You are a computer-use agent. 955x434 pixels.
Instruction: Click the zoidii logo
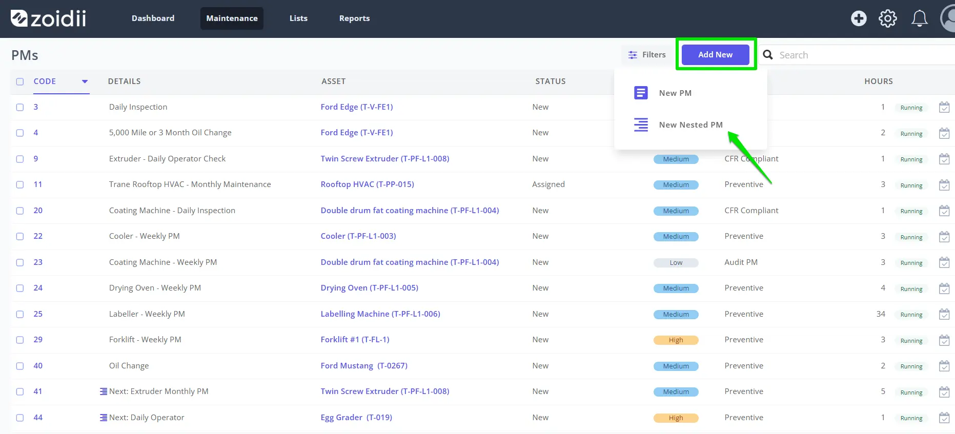[x=48, y=18]
